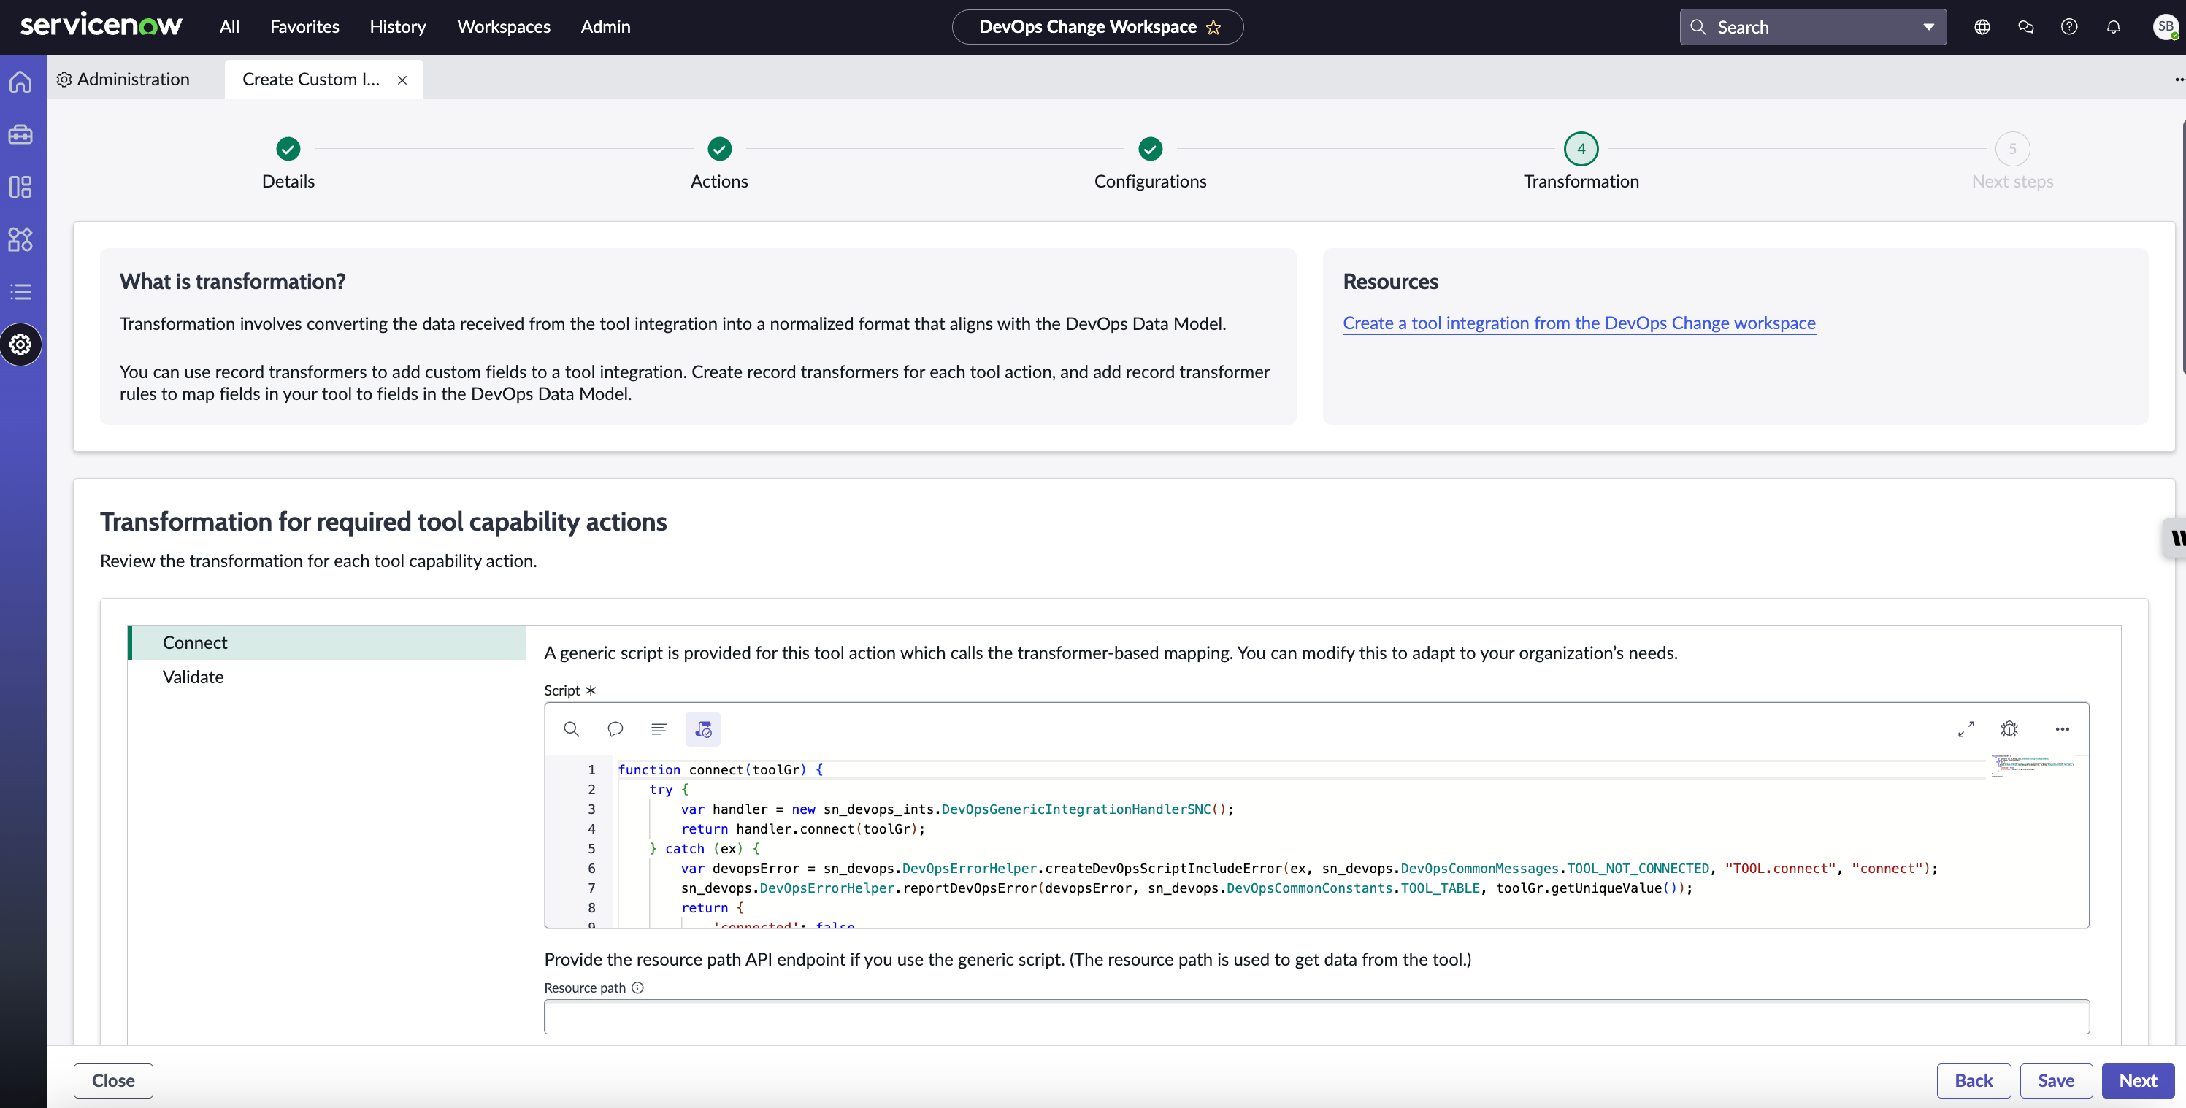The width and height of the screenshot is (2186, 1108).
Task: Toggle comment icon in script editor
Action: click(x=615, y=728)
